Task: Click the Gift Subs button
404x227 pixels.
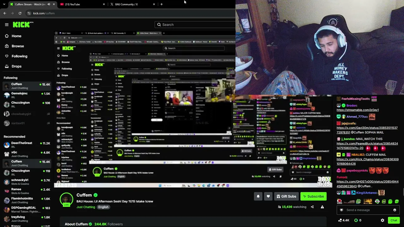Action: pos(286,196)
